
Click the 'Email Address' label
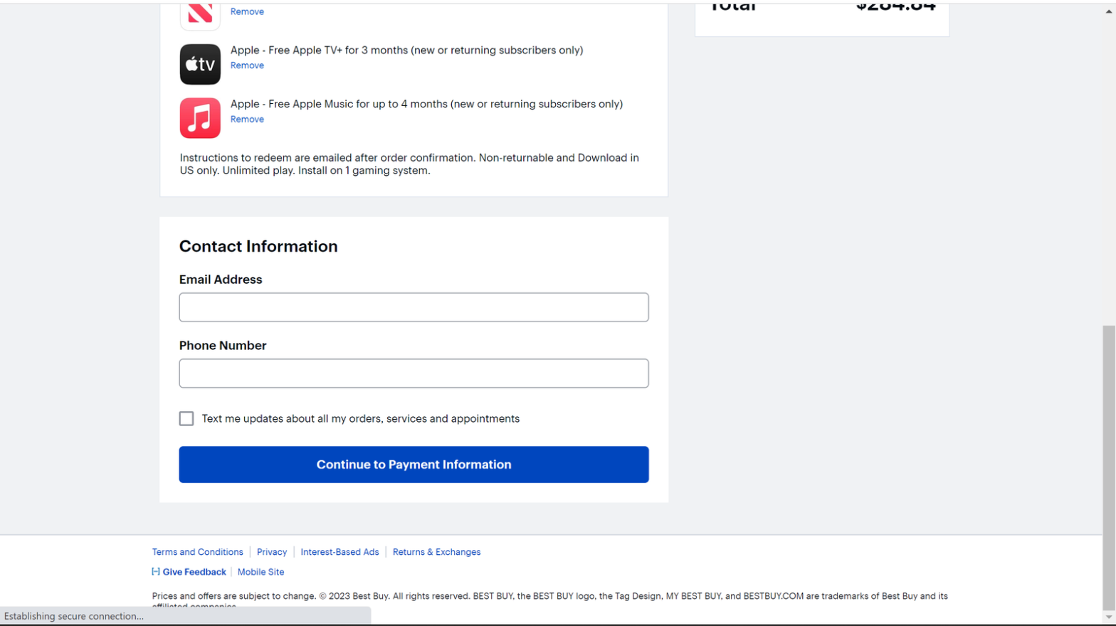[x=221, y=280]
